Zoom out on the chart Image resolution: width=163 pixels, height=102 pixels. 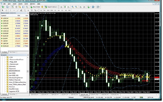click(x=76, y=7)
